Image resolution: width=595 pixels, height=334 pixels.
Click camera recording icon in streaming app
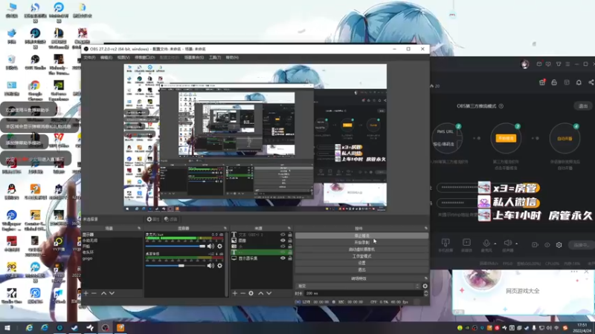[535, 245]
